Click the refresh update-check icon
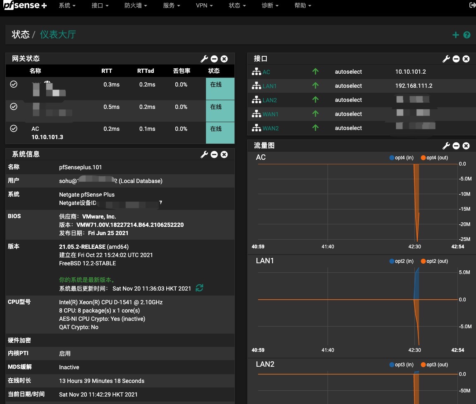Image resolution: width=476 pixels, height=404 pixels. [199, 288]
